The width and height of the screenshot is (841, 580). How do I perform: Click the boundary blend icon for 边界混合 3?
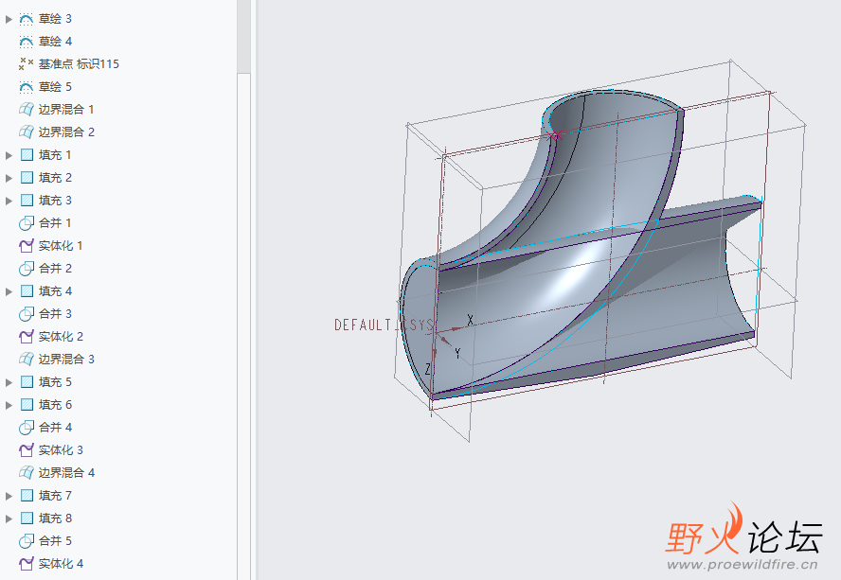pyautogui.click(x=26, y=360)
